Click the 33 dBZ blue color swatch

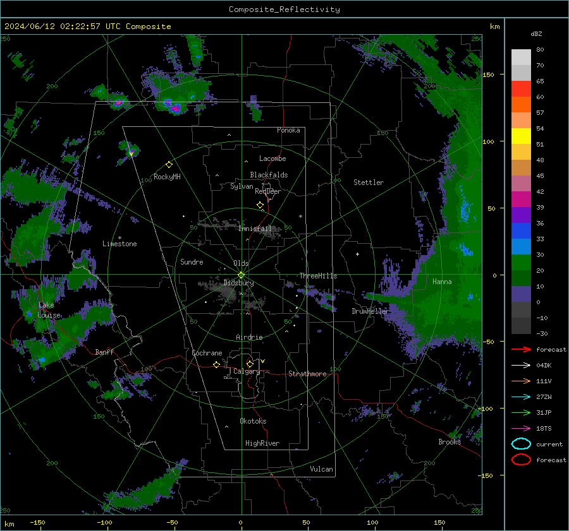pyautogui.click(x=521, y=230)
